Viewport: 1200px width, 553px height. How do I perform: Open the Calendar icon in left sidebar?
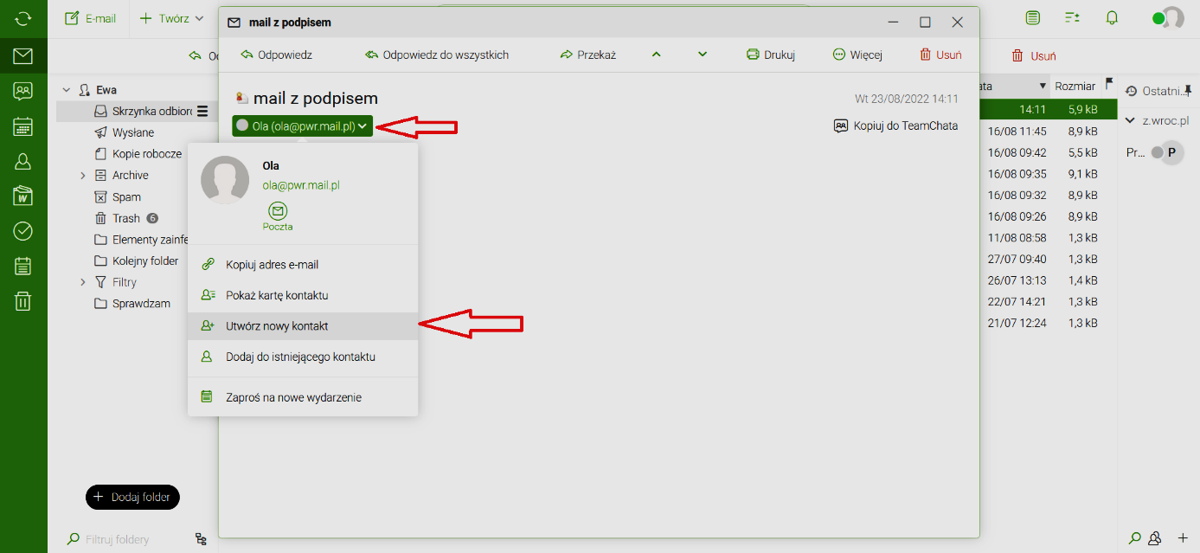[23, 126]
